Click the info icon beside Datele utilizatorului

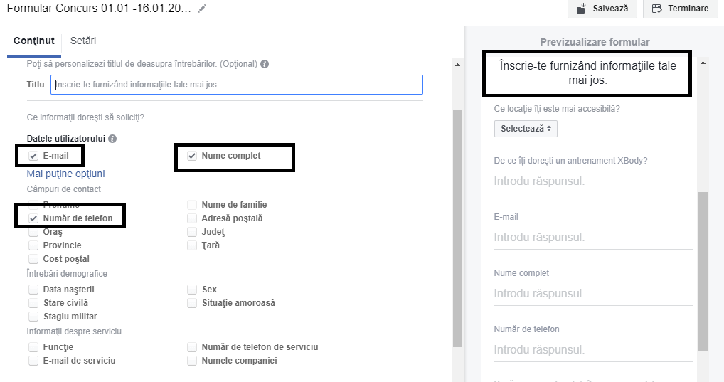coord(112,139)
